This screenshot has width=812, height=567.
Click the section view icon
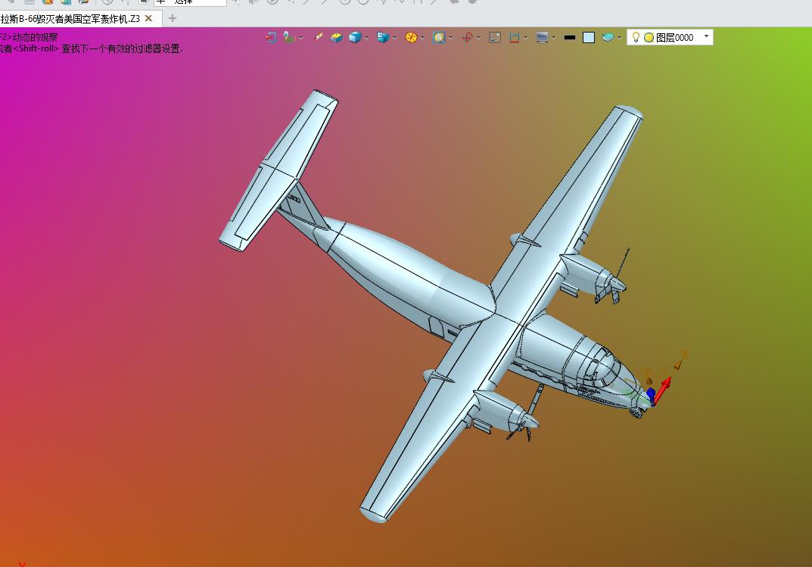click(x=515, y=37)
